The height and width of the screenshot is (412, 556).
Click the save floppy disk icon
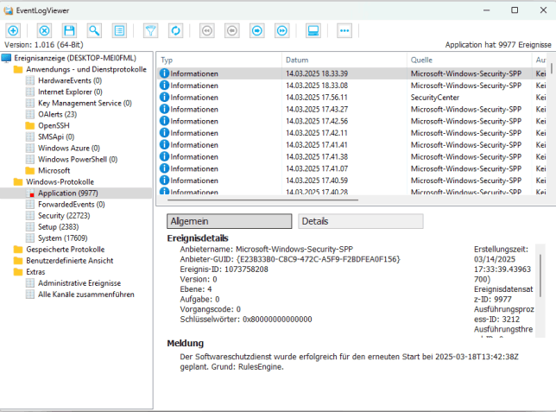[69, 30]
